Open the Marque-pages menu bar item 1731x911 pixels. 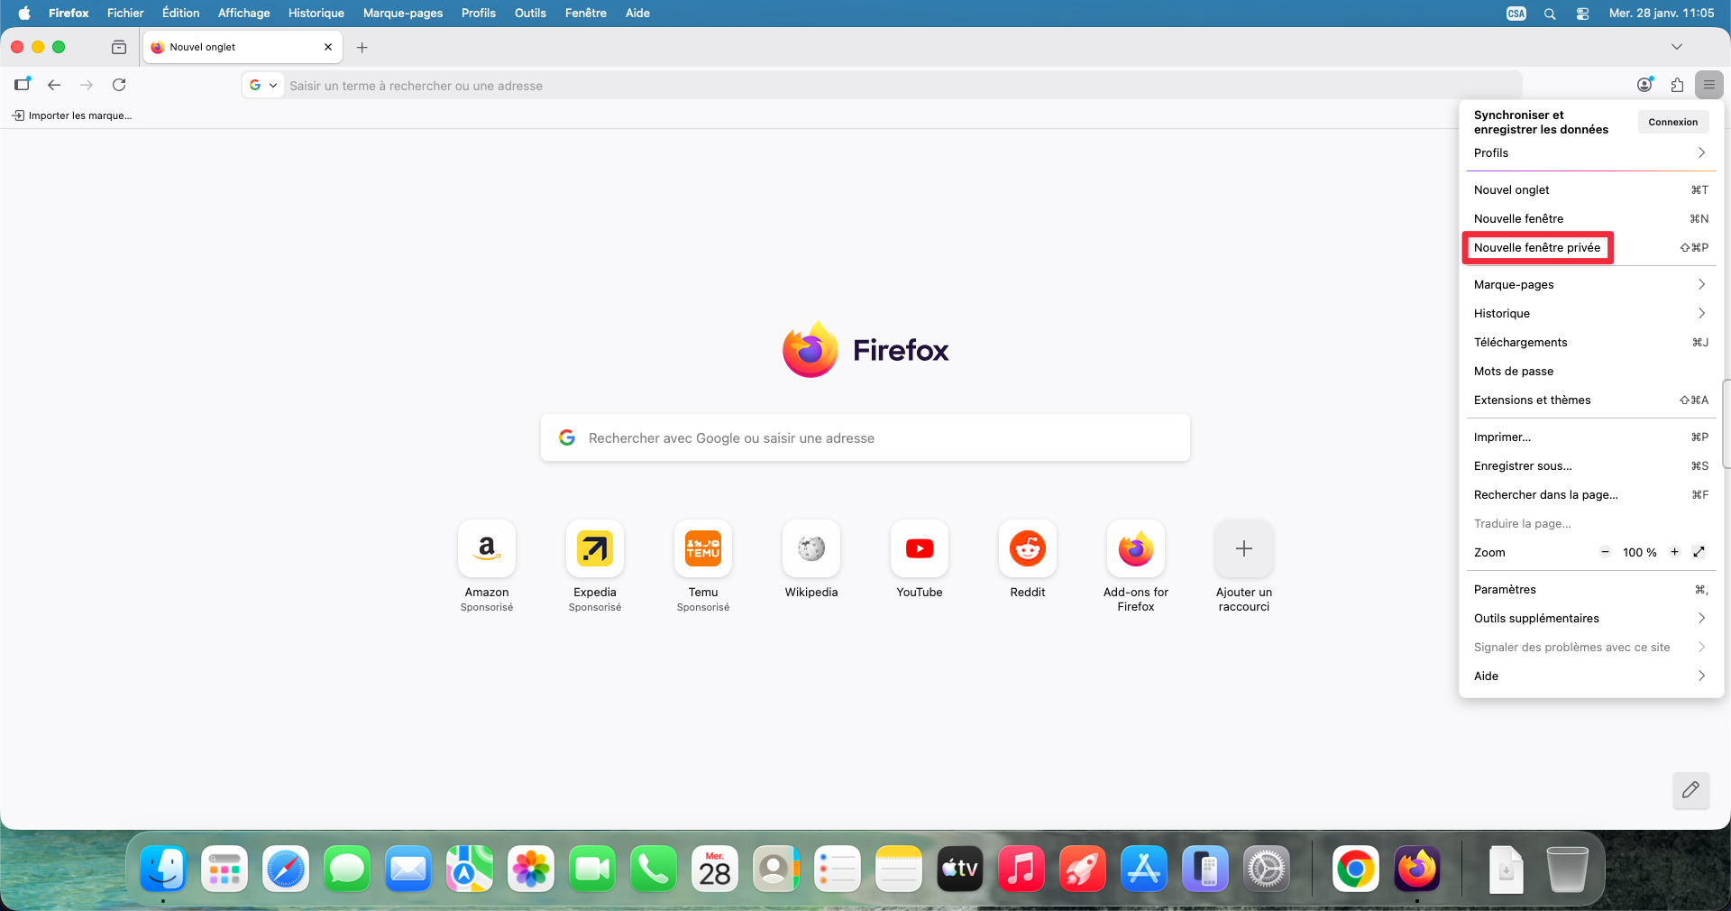(x=403, y=14)
